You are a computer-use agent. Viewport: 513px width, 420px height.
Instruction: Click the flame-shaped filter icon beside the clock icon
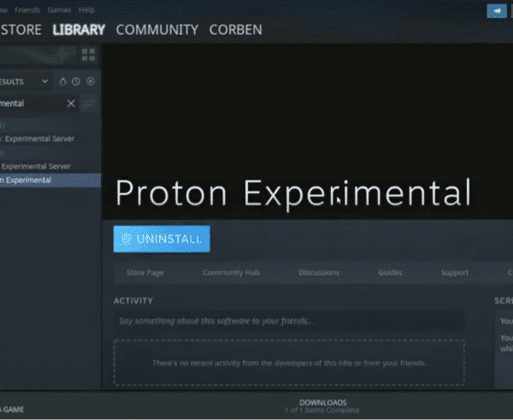tap(62, 81)
